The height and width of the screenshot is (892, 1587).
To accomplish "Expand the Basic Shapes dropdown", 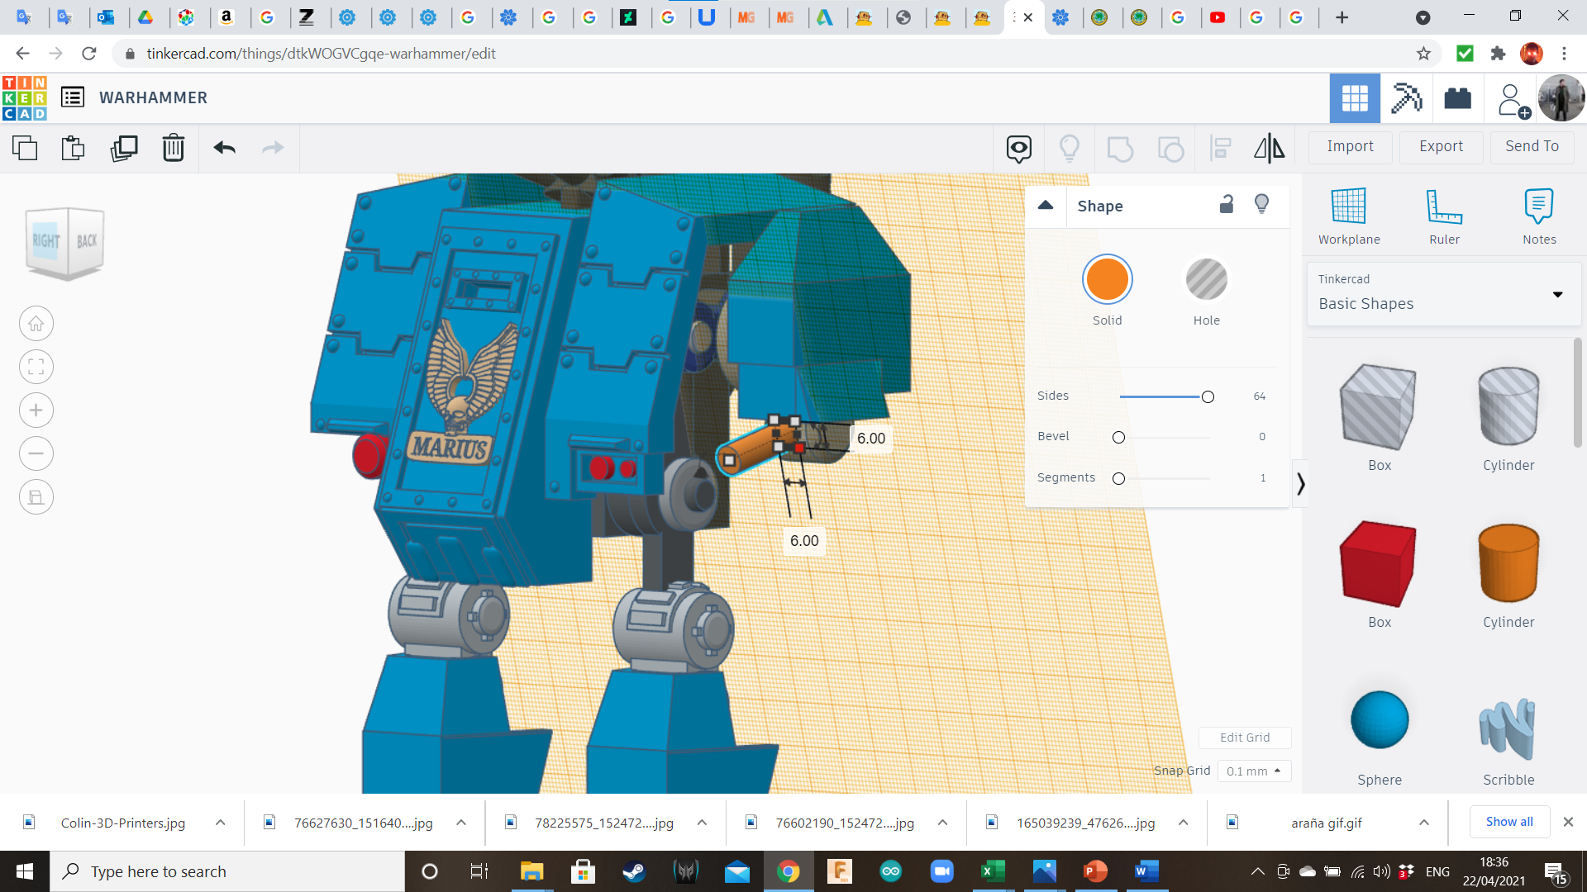I will tap(1557, 295).
